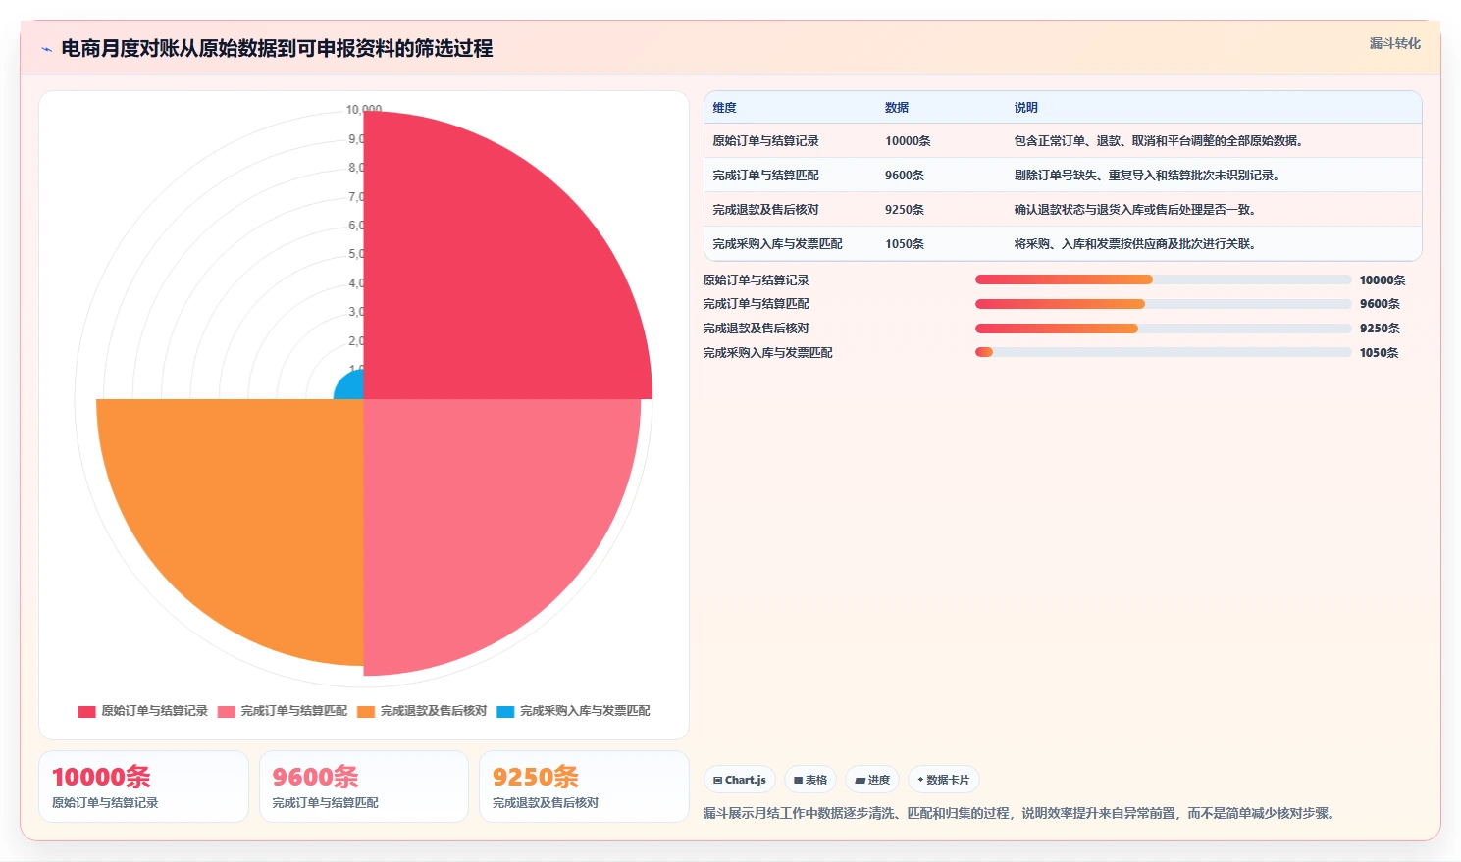Click the description starting 包含正常订单
The height and width of the screenshot is (862, 1461).
point(1159,141)
